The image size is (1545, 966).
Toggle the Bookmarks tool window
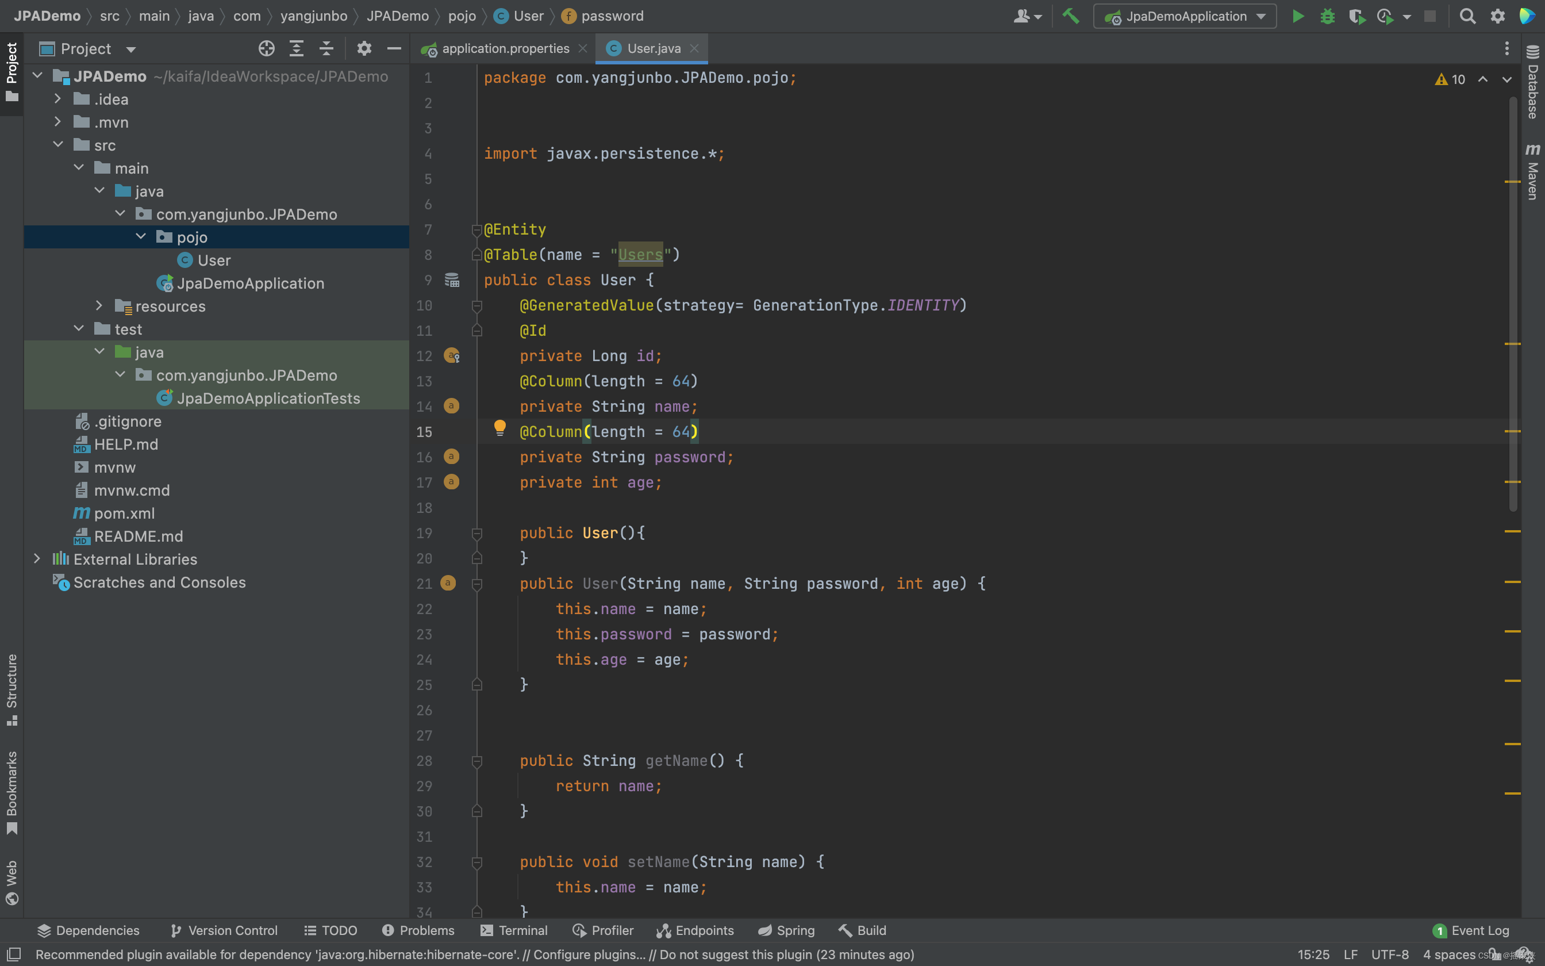pos(11,792)
